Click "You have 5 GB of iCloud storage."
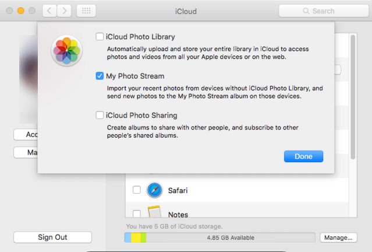The width and height of the screenshot is (372, 252). tap(174, 226)
